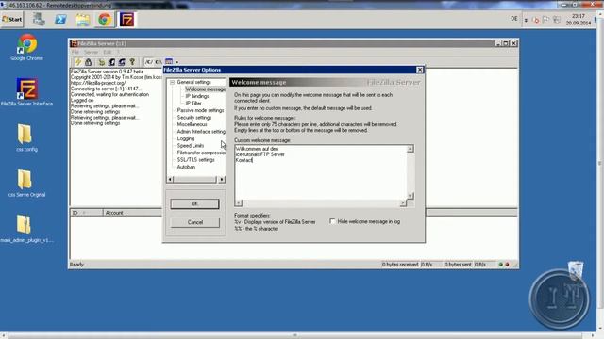Open PowerShell taskbar icon

60,19
